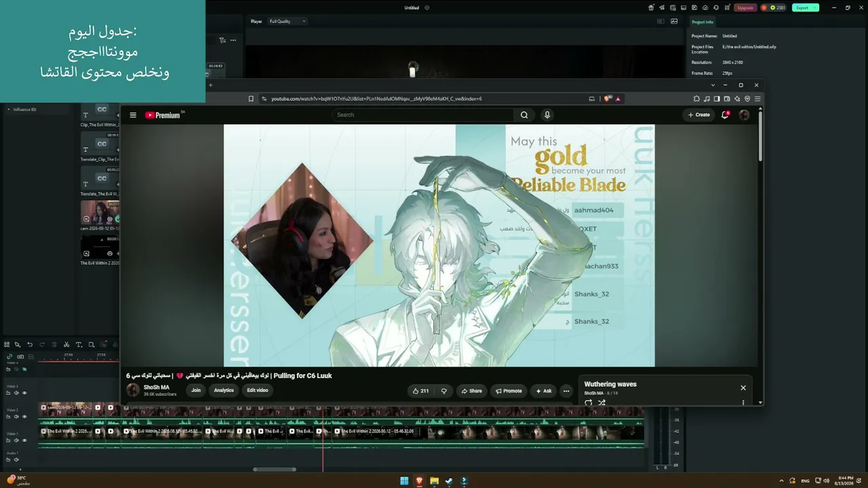
Task: Open the Wuthering waves playlist options menu
Action: 743,403
